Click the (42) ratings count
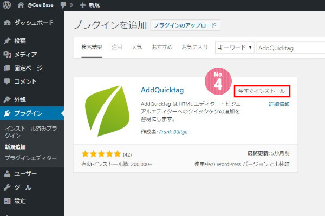The width and height of the screenshot is (325, 216). (x=127, y=154)
